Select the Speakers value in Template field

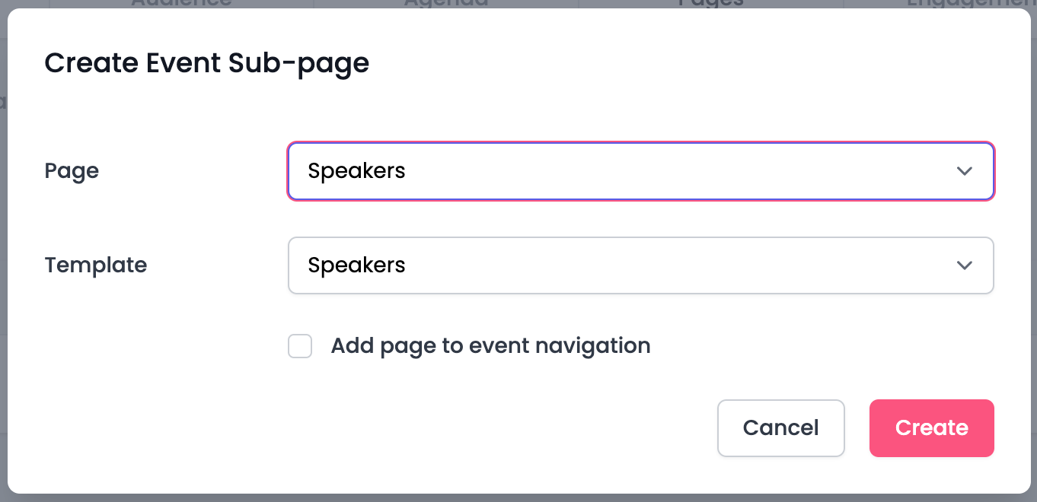click(x=356, y=265)
